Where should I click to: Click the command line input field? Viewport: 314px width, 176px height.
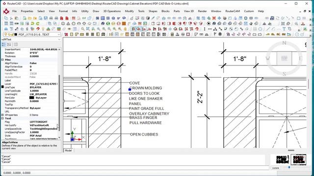135,168
